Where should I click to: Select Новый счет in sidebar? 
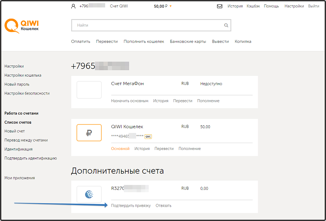14,131
